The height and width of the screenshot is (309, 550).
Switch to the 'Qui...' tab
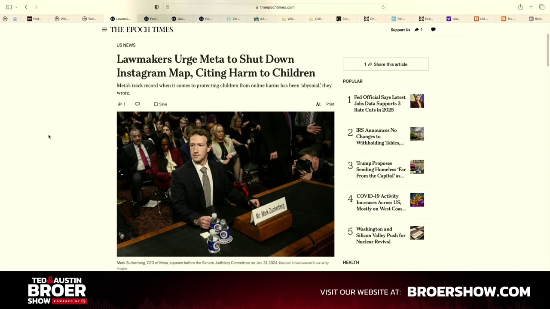179,18
